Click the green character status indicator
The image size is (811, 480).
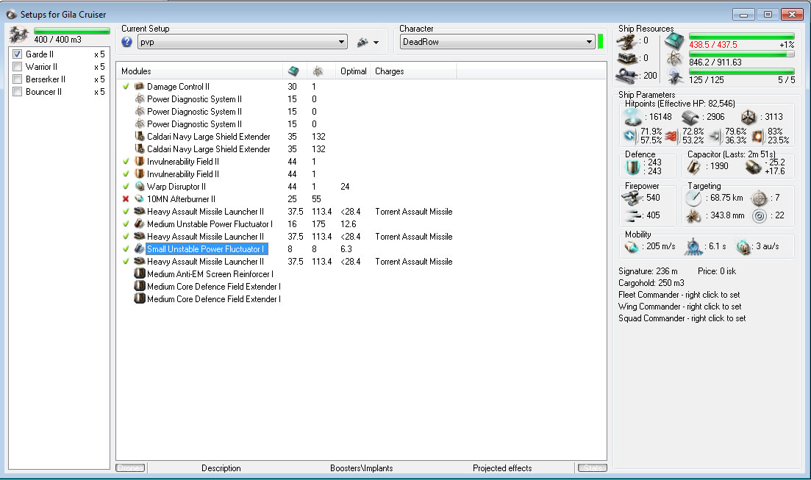[601, 42]
